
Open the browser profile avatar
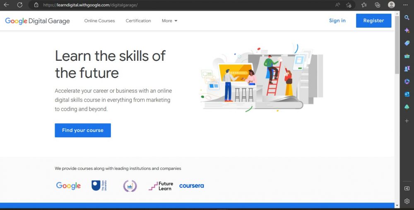coord(391,5)
